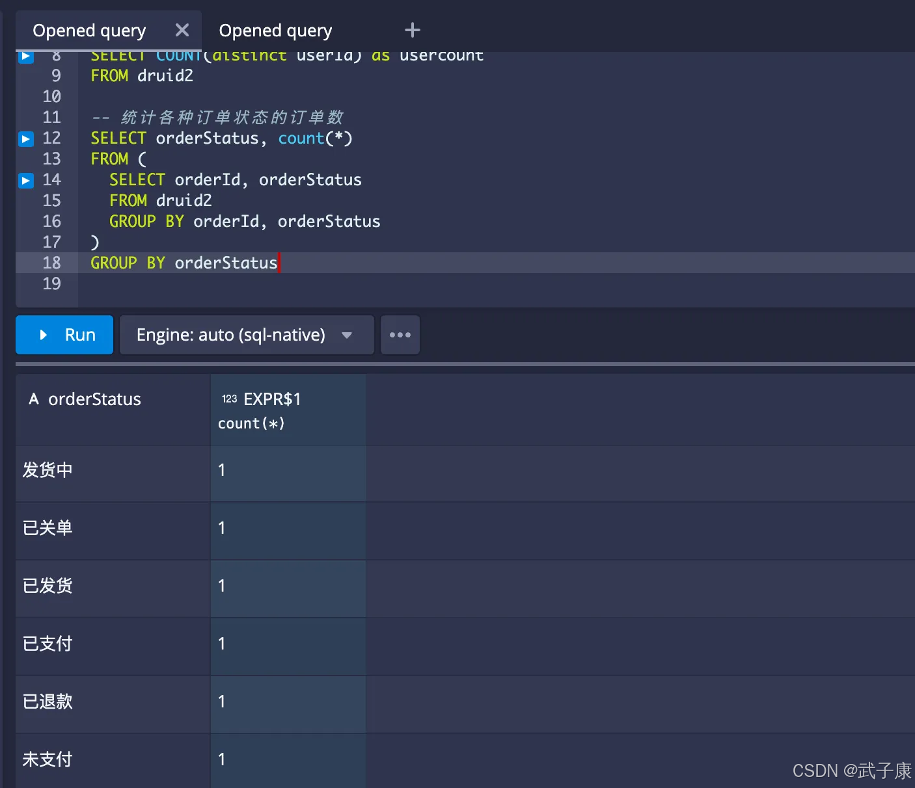Select the 已关单 result cell

48,528
